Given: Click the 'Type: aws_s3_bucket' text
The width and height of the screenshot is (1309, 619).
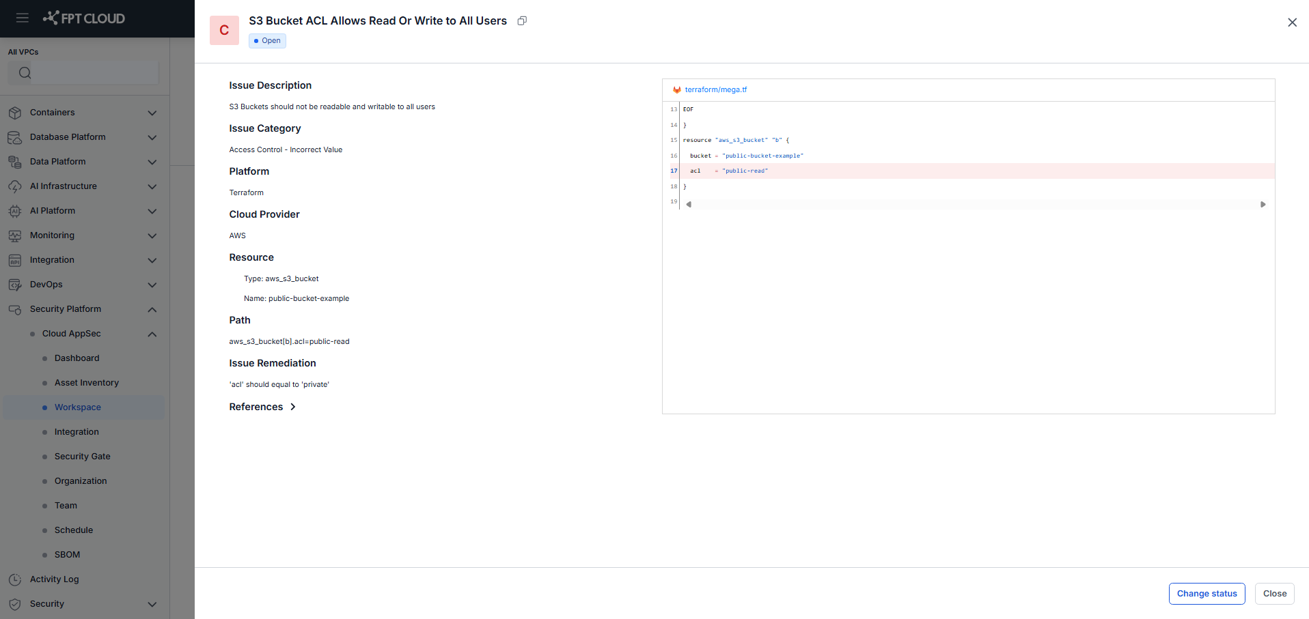Looking at the screenshot, I should pos(281,278).
